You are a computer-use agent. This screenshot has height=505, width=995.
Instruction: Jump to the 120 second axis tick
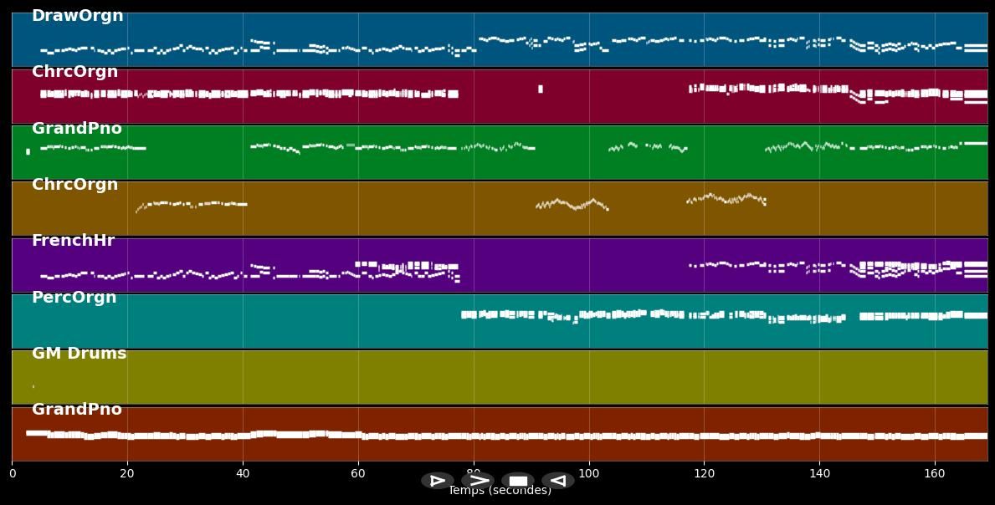[x=704, y=473]
